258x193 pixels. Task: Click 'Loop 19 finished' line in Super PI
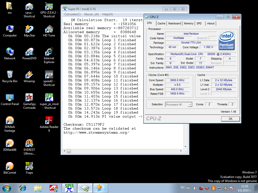[103, 112]
